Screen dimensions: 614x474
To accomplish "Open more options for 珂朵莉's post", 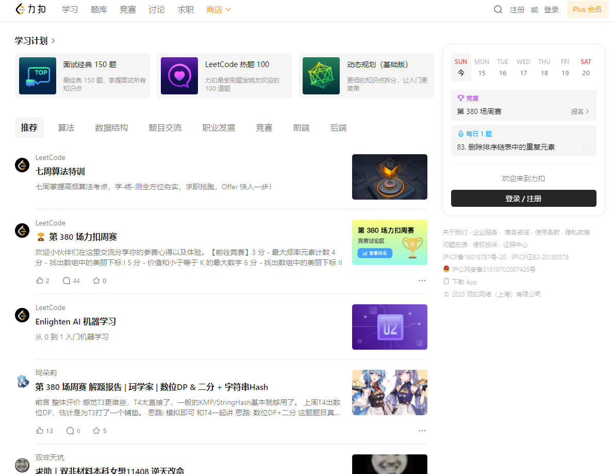I will pos(422,431).
